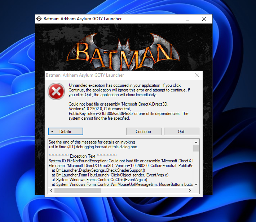Click the red error icon in the dialog
The width and height of the screenshot is (256, 222).
tap(56, 91)
